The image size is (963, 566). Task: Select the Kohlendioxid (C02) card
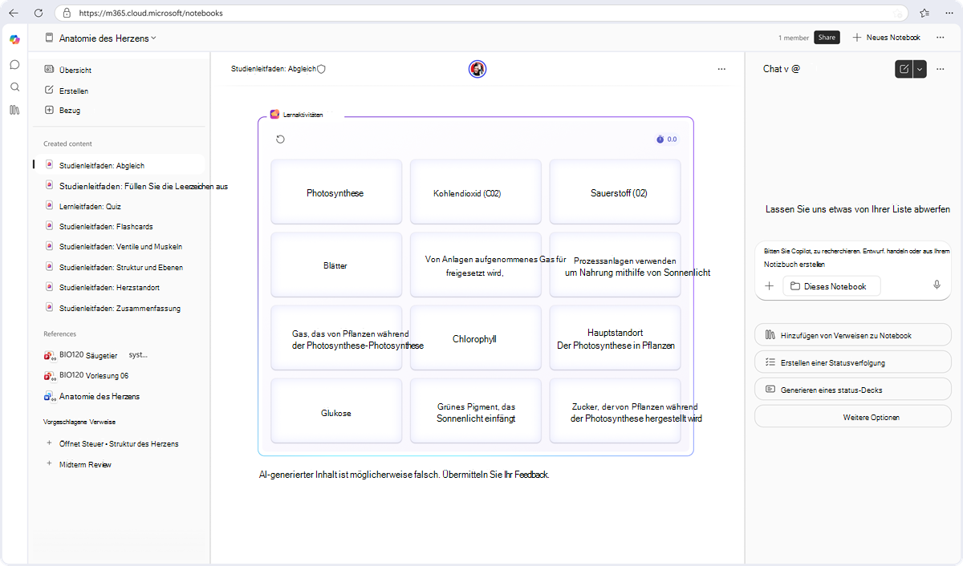476,192
